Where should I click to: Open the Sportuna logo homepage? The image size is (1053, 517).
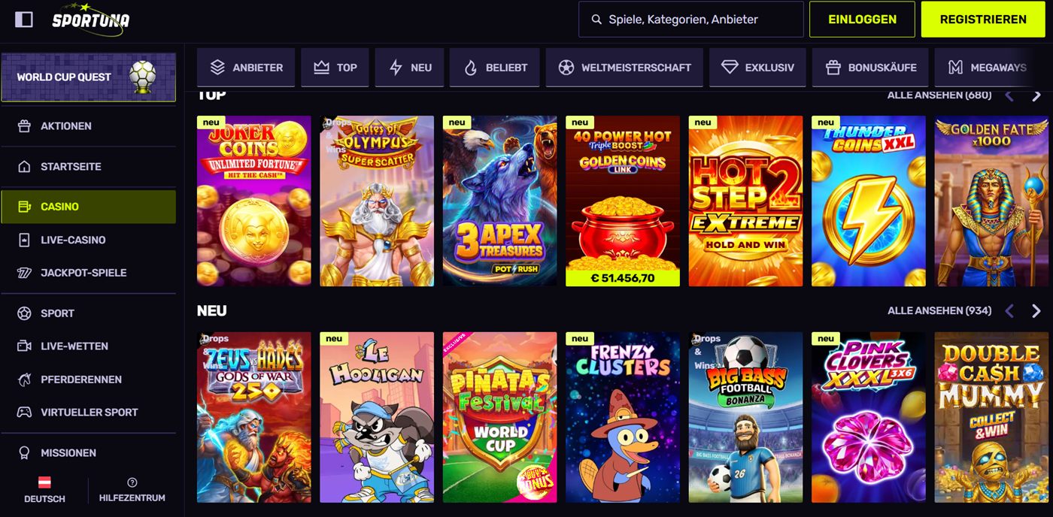(90, 20)
